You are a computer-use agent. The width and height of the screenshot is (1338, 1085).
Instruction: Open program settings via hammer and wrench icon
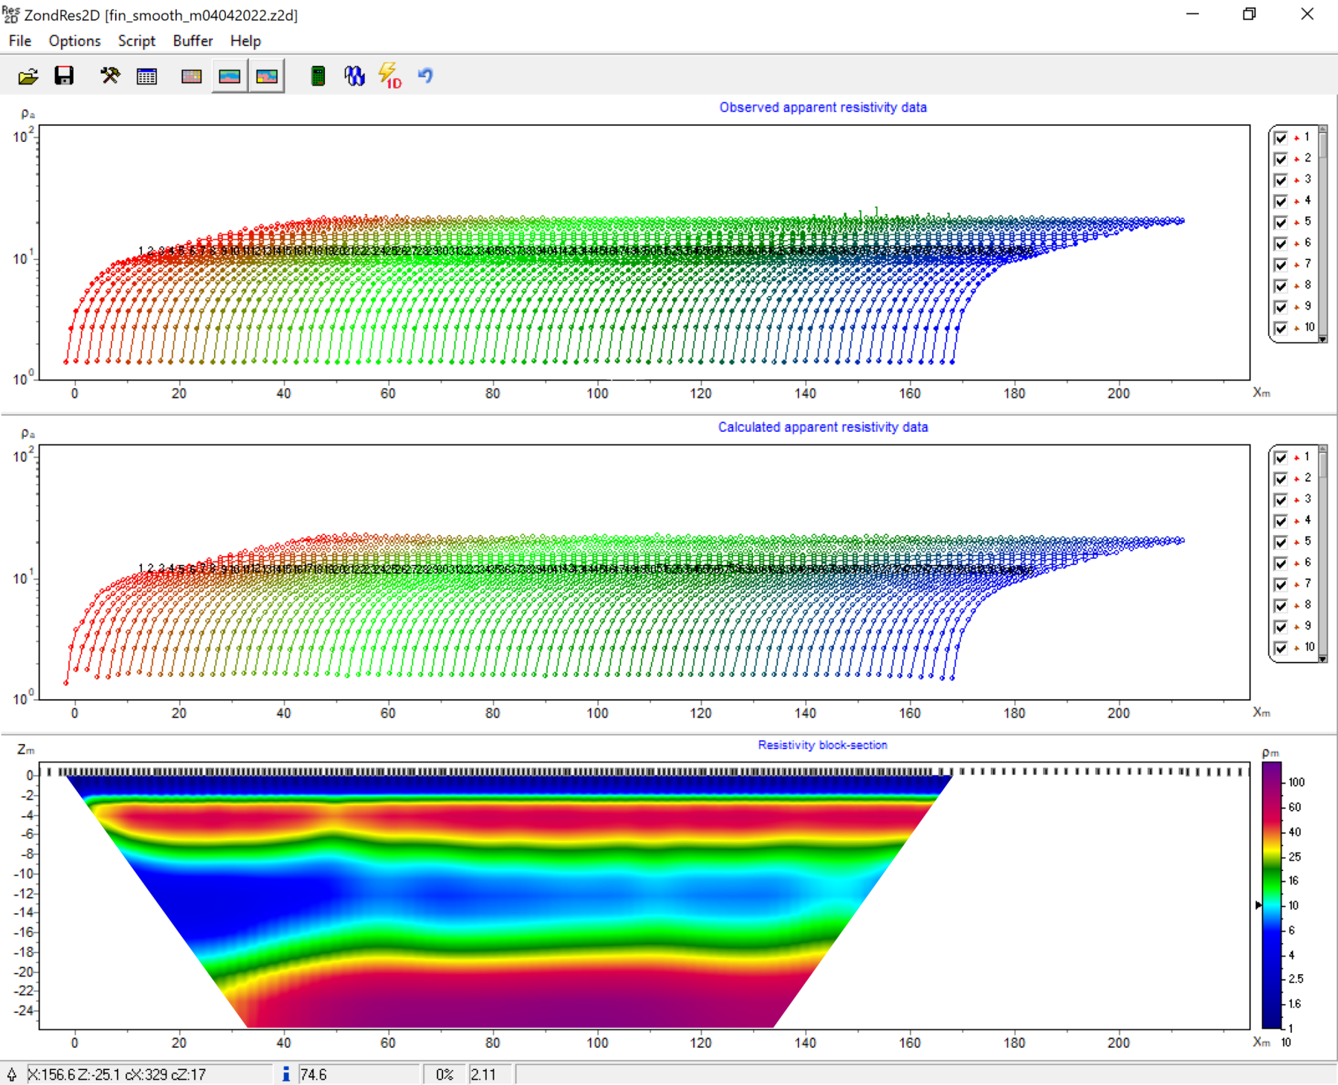click(110, 76)
